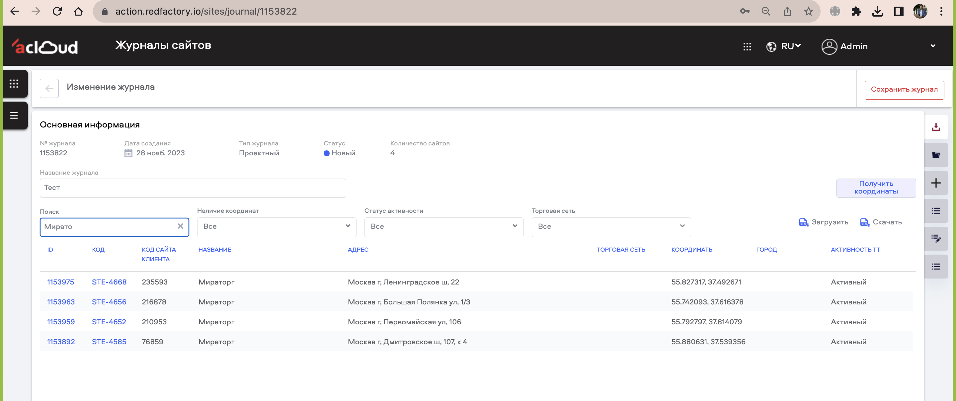This screenshot has width=956, height=401.
Task: Open site ID 1153959
Action: pyautogui.click(x=61, y=322)
